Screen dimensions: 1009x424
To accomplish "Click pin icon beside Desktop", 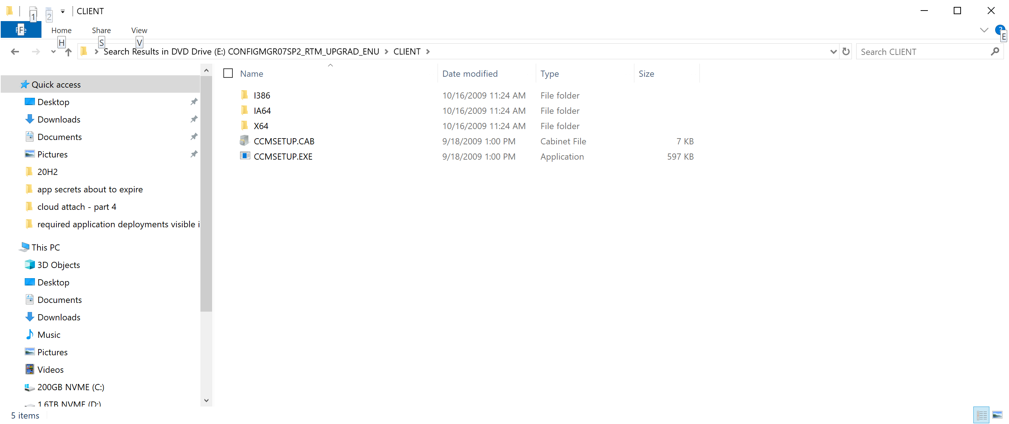I will [194, 102].
